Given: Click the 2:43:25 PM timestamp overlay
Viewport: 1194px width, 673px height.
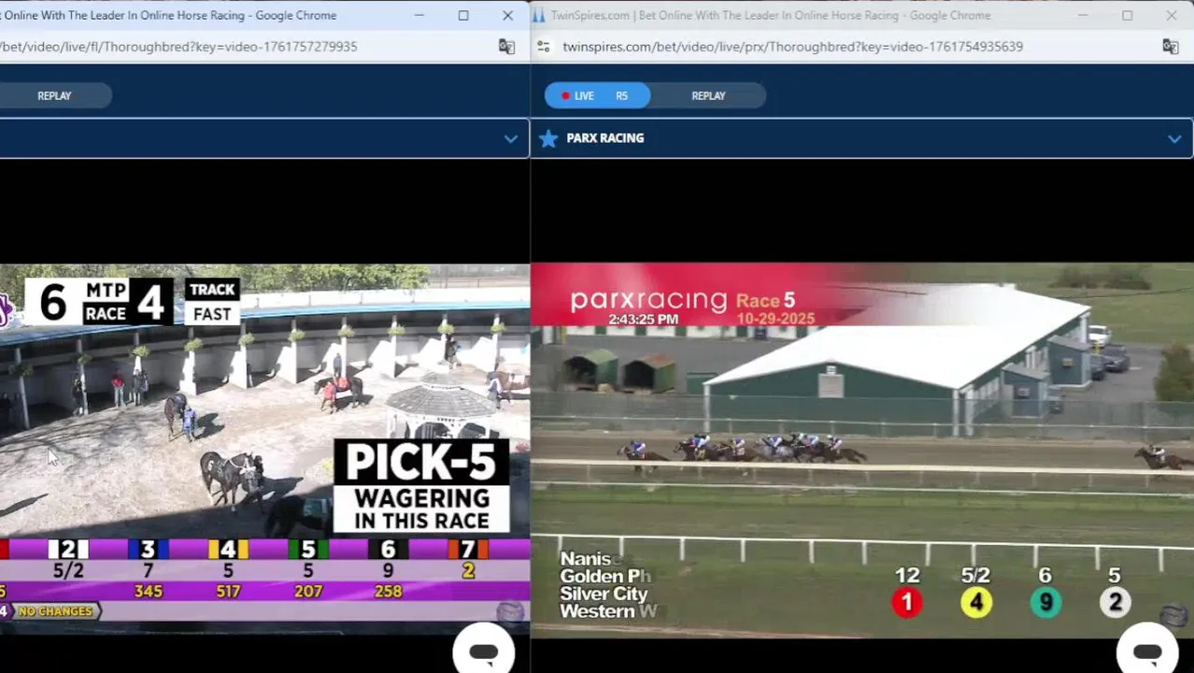Looking at the screenshot, I should pyautogui.click(x=643, y=319).
